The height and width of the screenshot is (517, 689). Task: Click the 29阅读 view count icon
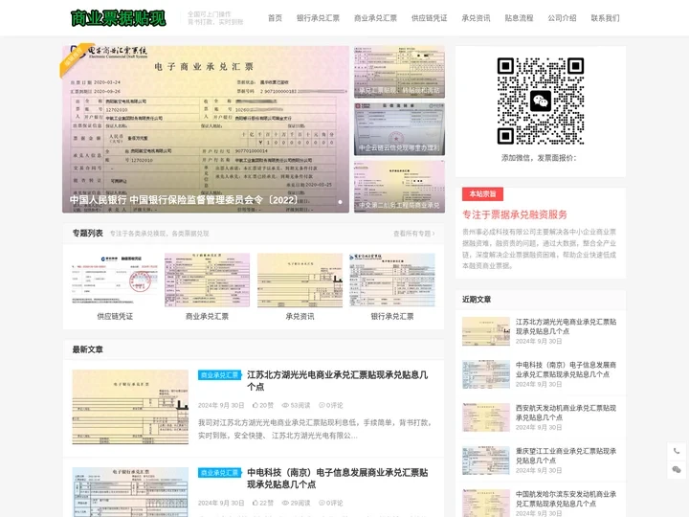click(x=285, y=503)
